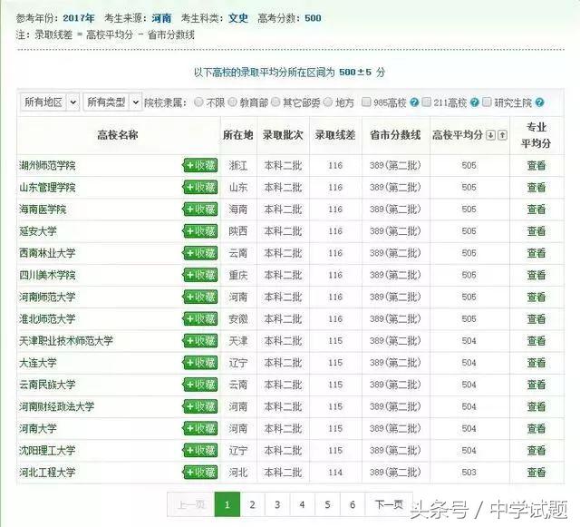This screenshot has height=527, width=580.
Task: Open 沈阳理工大学 university link
Action: pyautogui.click(x=47, y=450)
